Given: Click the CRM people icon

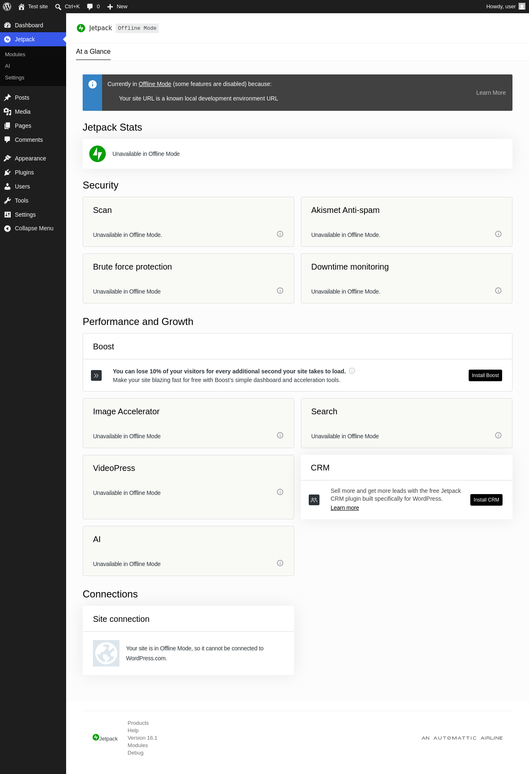Looking at the screenshot, I should (x=314, y=500).
